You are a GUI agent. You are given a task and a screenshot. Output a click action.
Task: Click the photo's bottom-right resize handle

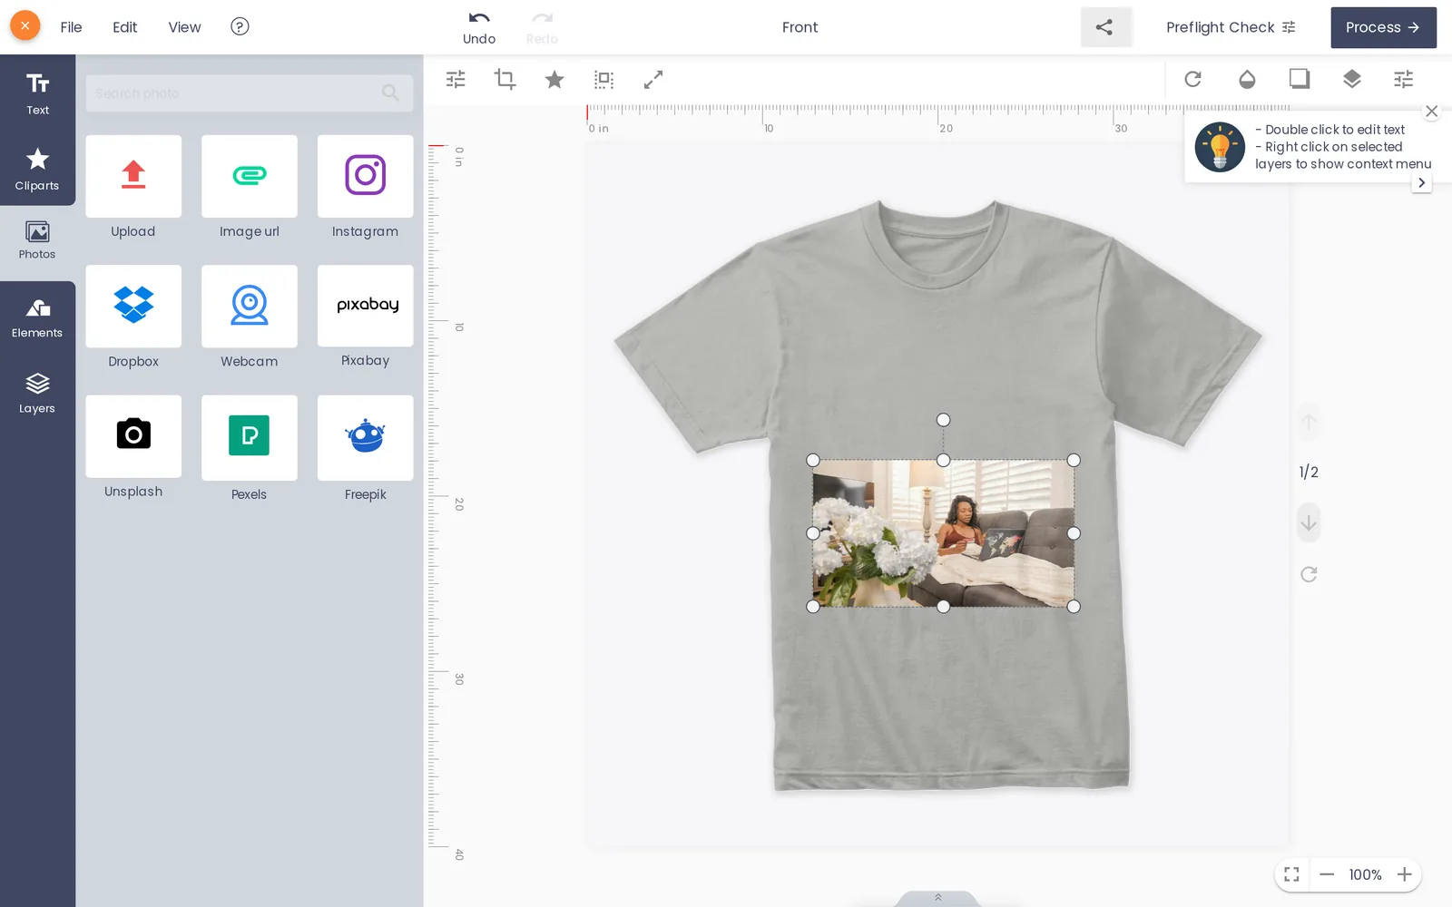tap(1074, 607)
